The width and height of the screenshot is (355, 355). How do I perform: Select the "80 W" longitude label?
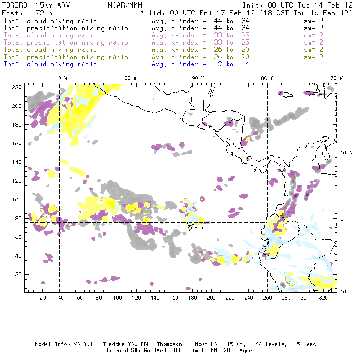point(267,78)
